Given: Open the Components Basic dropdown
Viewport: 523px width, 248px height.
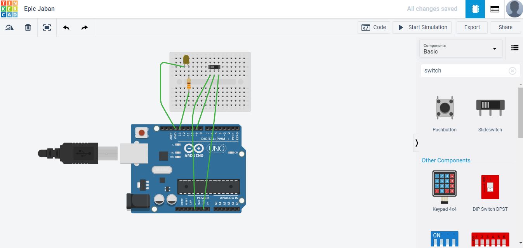Looking at the screenshot, I should click(461, 49).
